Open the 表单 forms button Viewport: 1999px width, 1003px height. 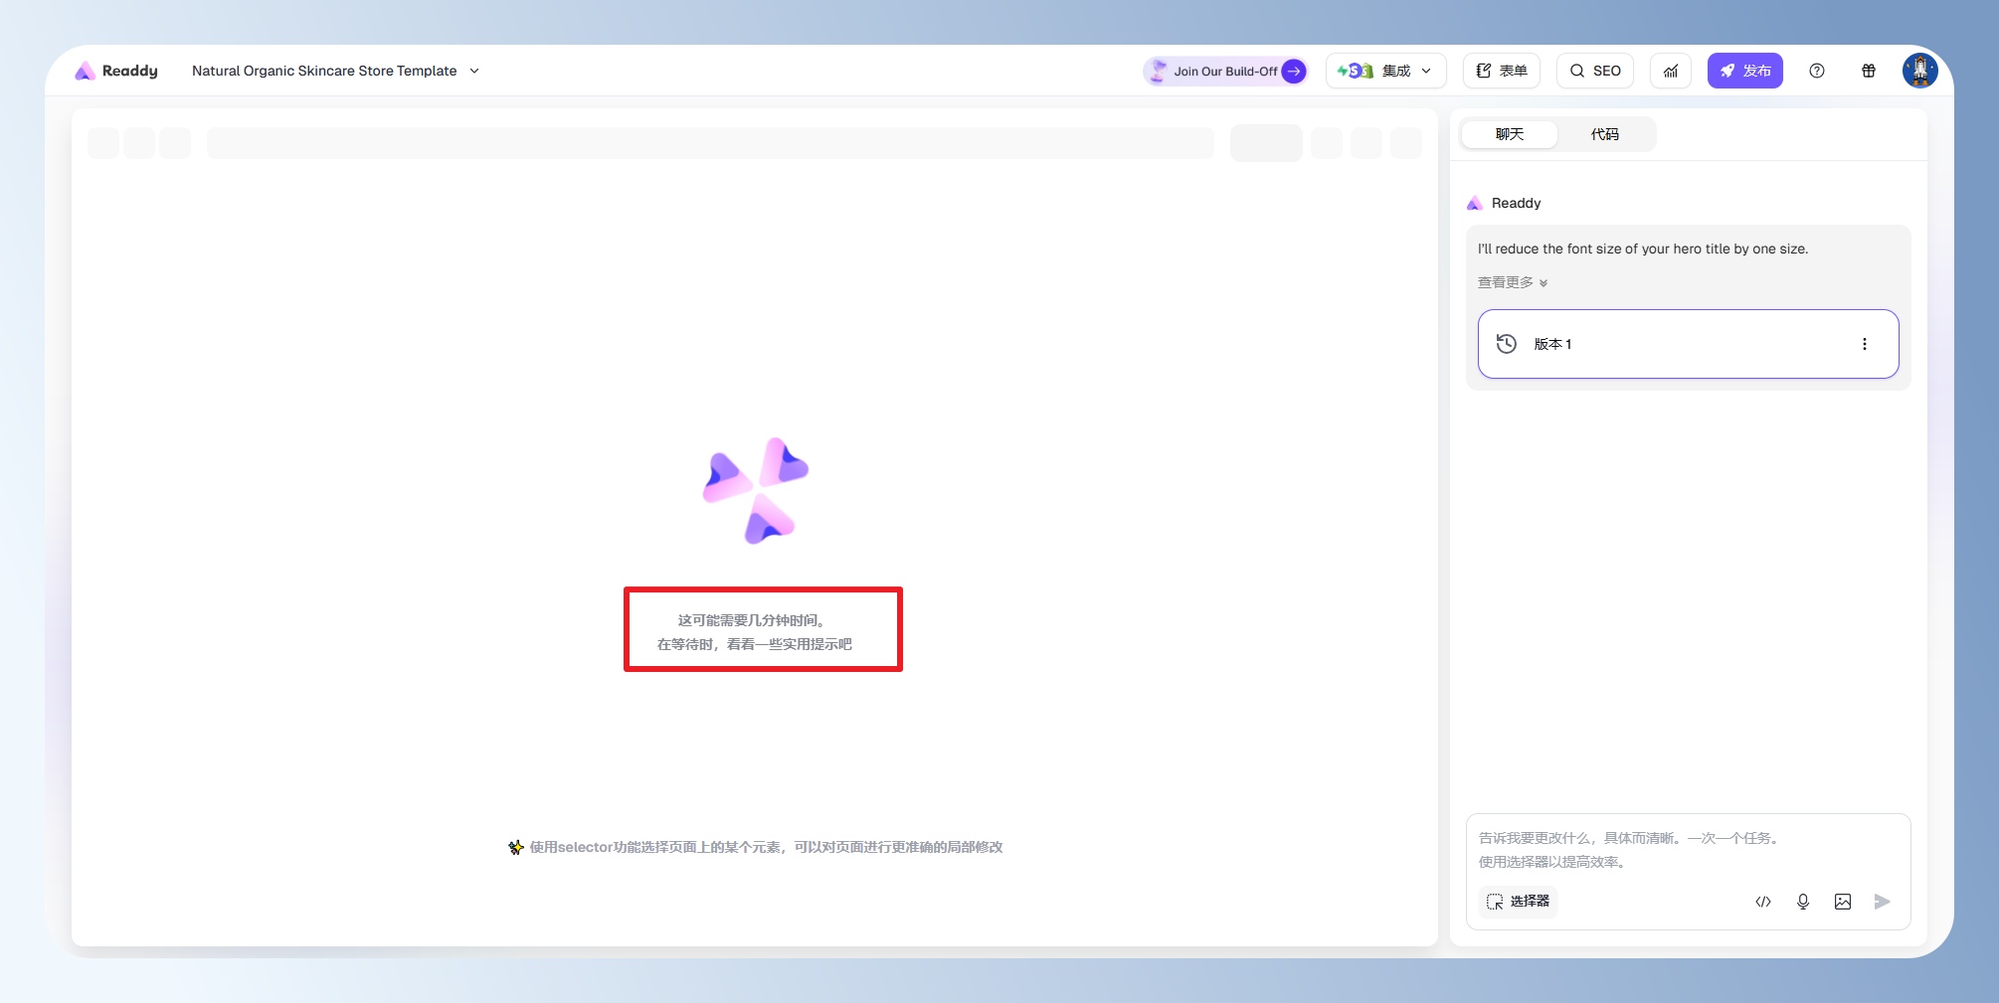(1501, 71)
